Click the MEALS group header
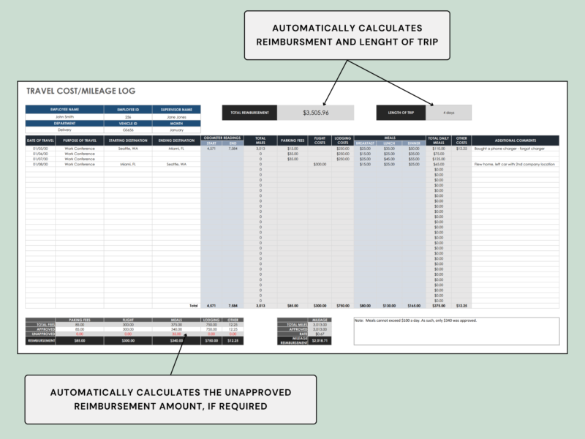The image size is (585, 439). tap(390, 138)
